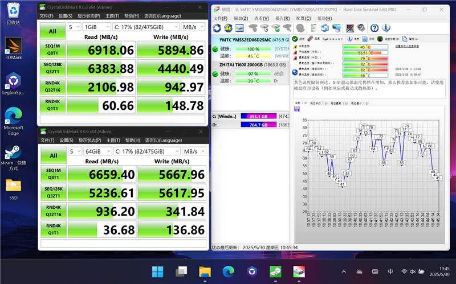Viewport: 456px width, 284px height.
Task: Click the save floppy icon above temperature graph
Action: pyautogui.click(x=297, y=109)
